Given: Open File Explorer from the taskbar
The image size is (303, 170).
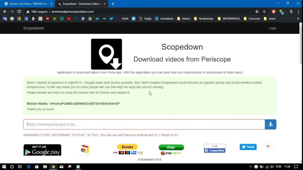Looking at the screenshot, I should coord(45,166).
